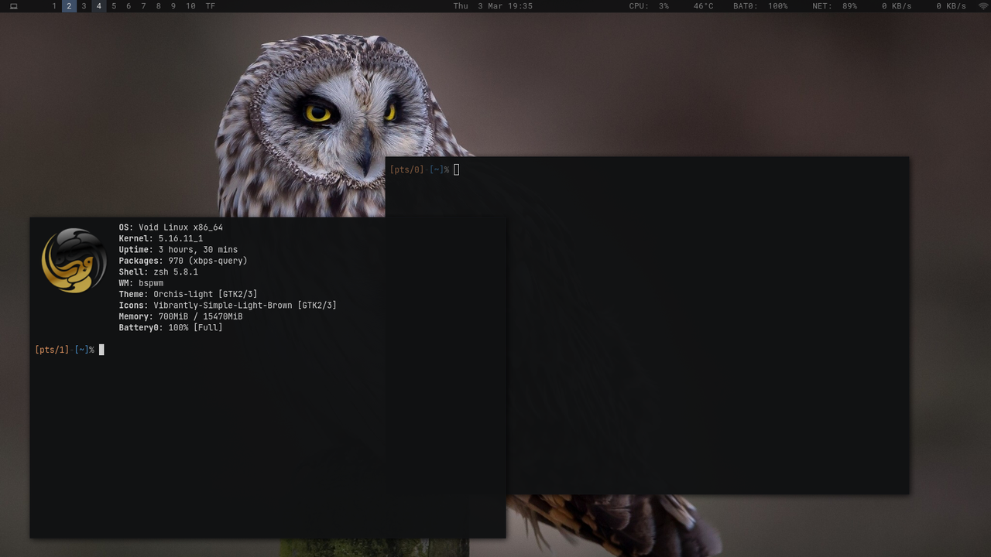Switch to workspace 10

pos(190,6)
